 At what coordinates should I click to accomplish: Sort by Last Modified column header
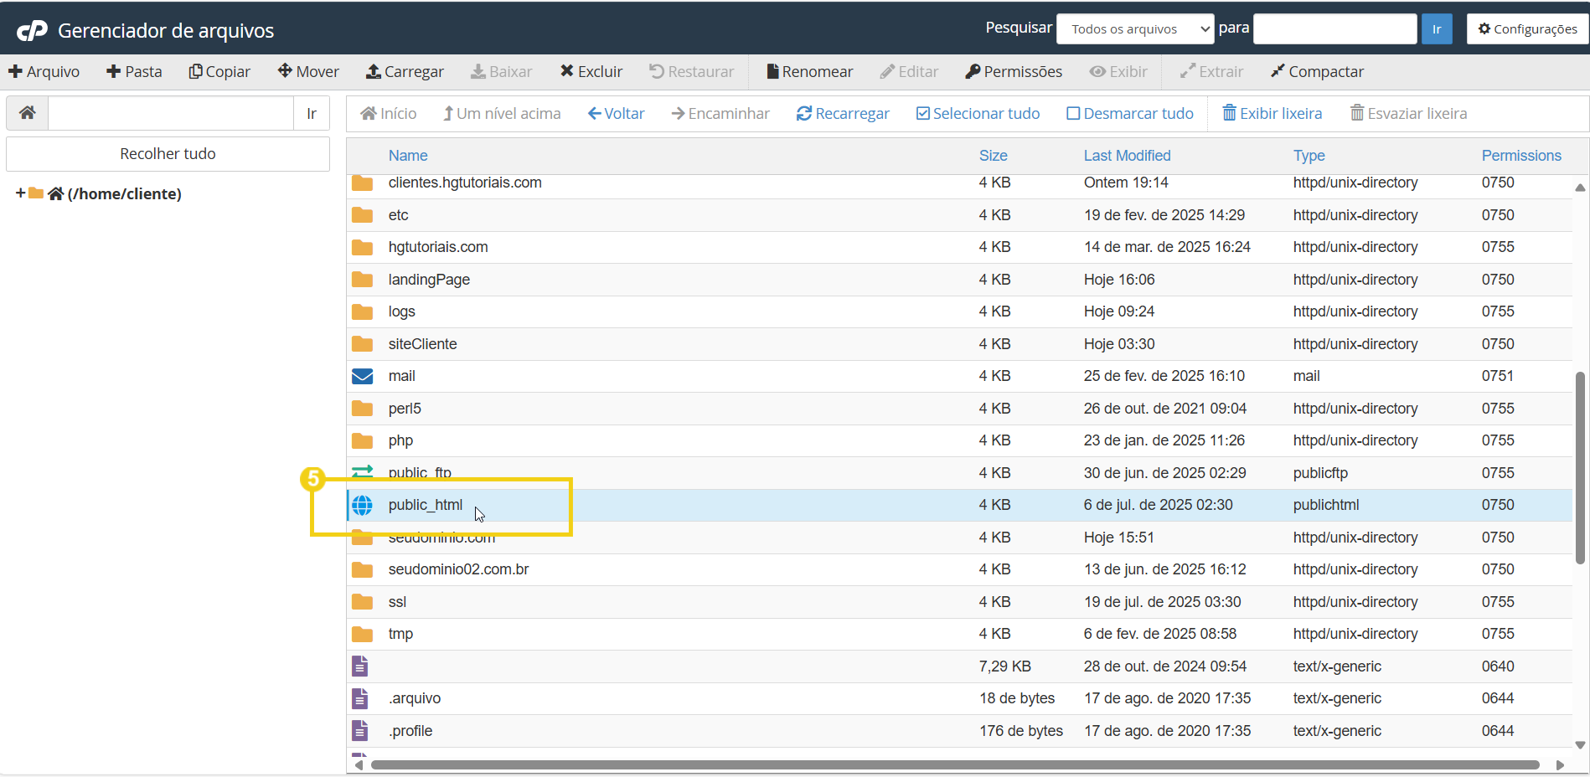coord(1128,156)
